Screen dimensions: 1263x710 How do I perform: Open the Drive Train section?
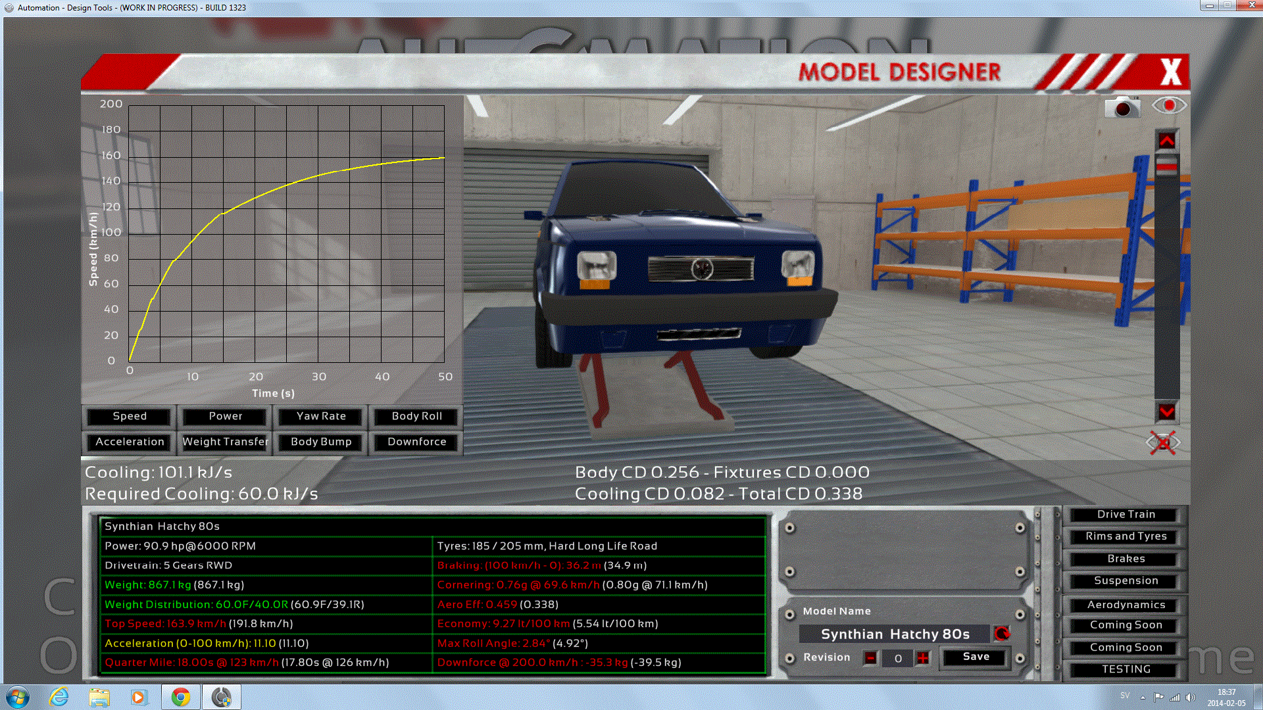point(1126,514)
